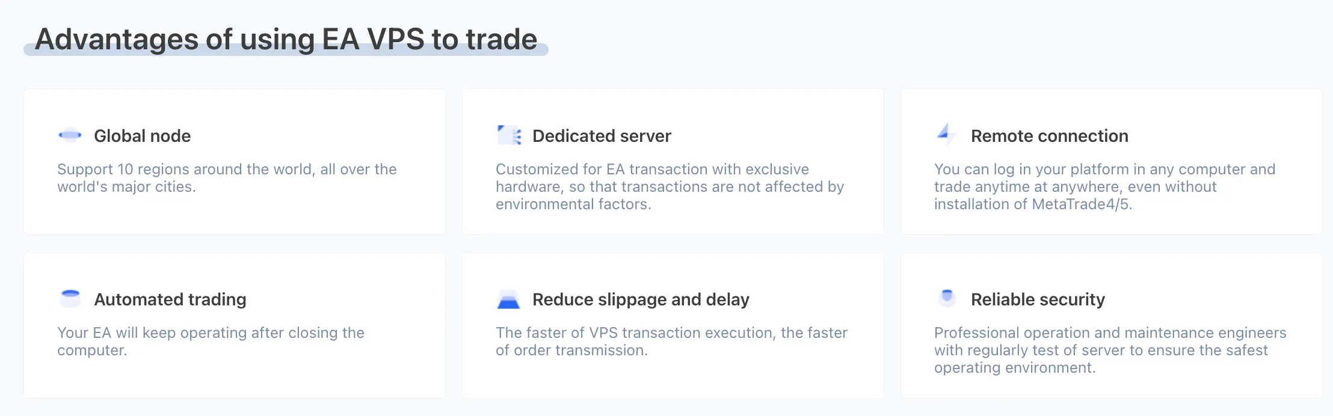This screenshot has height=416, width=1333.
Task: Click the VPS transaction execution description
Action: [671, 341]
